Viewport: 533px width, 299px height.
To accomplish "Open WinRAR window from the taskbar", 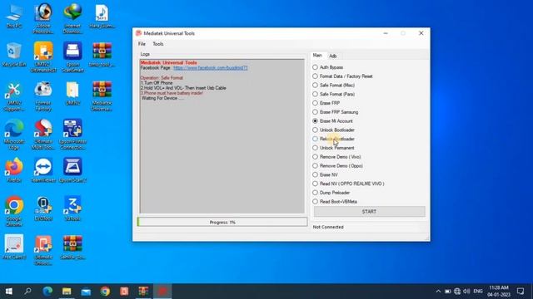I will pos(143,292).
